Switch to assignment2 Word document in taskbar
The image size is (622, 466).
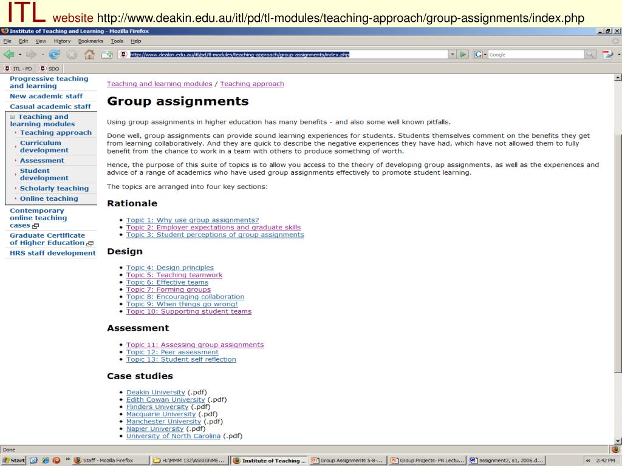coord(506,460)
